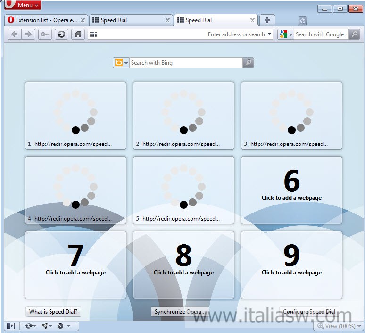The image size is (365, 333).
Task: Click the Speed Dial grid icon in address bar
Action: [x=93, y=34]
